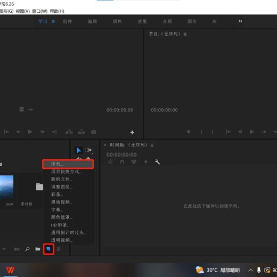Click Program monitor Go to In button

click(228, 132)
